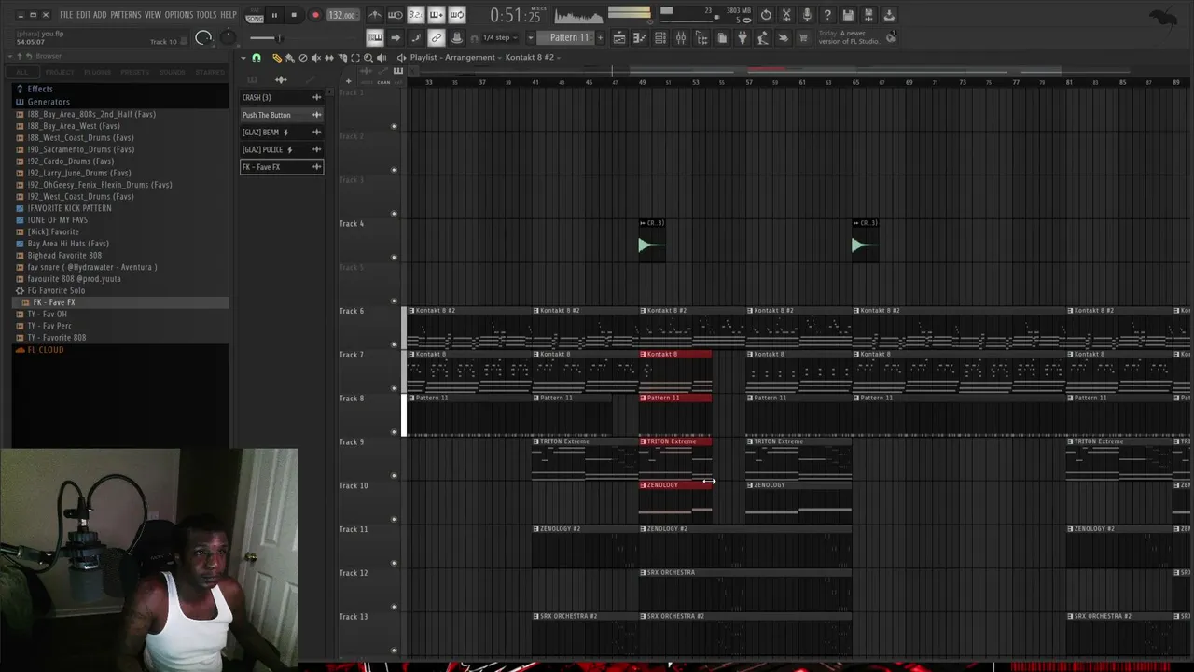1194x672 pixels.
Task: Select the Paint brush tool in playlist toolbar
Action: (x=290, y=58)
